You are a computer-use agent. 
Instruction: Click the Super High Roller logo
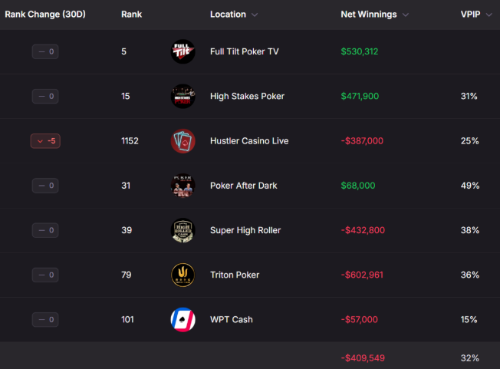(183, 230)
